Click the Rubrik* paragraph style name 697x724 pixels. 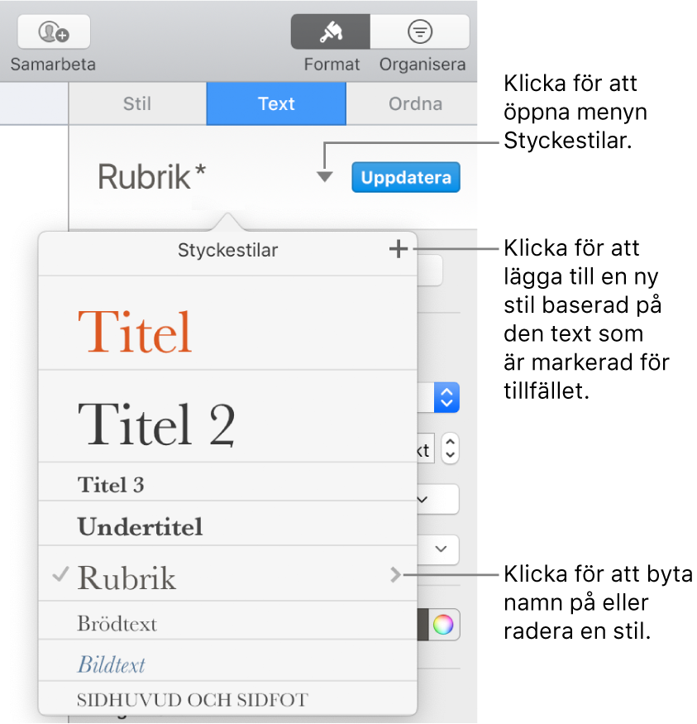[x=151, y=177]
